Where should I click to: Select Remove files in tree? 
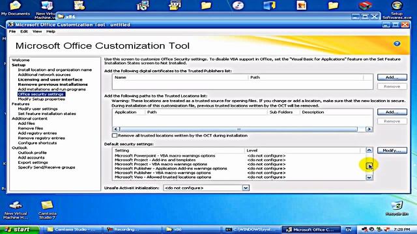click(31, 128)
